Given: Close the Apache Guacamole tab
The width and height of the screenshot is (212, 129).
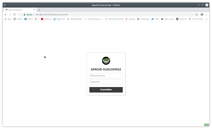Looking at the screenshot, I should pyautogui.click(x=34, y=10).
